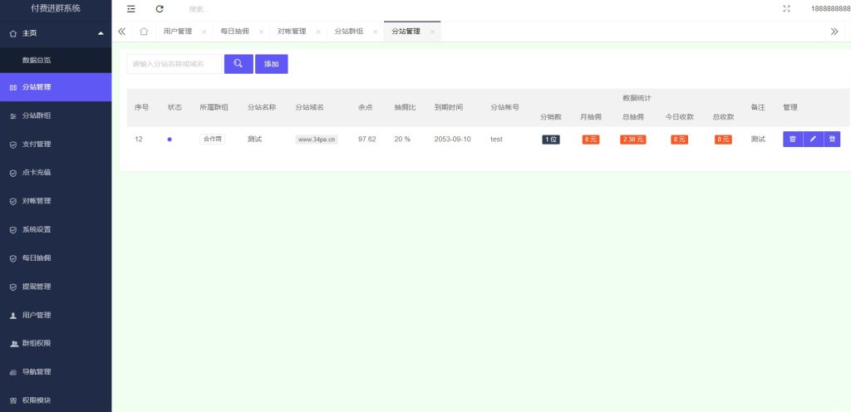Viewport: 851px width, 412px height.
Task: Click the 添加 button
Action: coord(271,64)
